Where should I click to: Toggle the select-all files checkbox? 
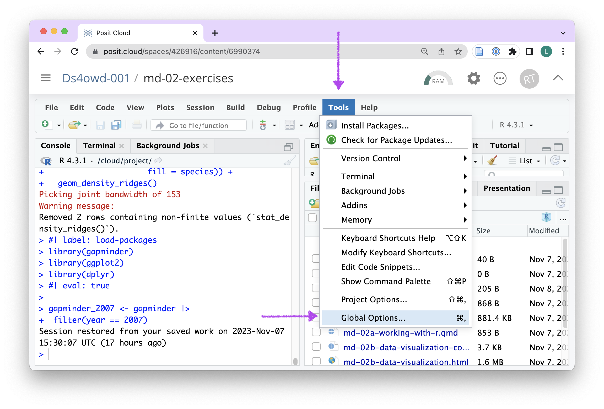tap(312, 218)
